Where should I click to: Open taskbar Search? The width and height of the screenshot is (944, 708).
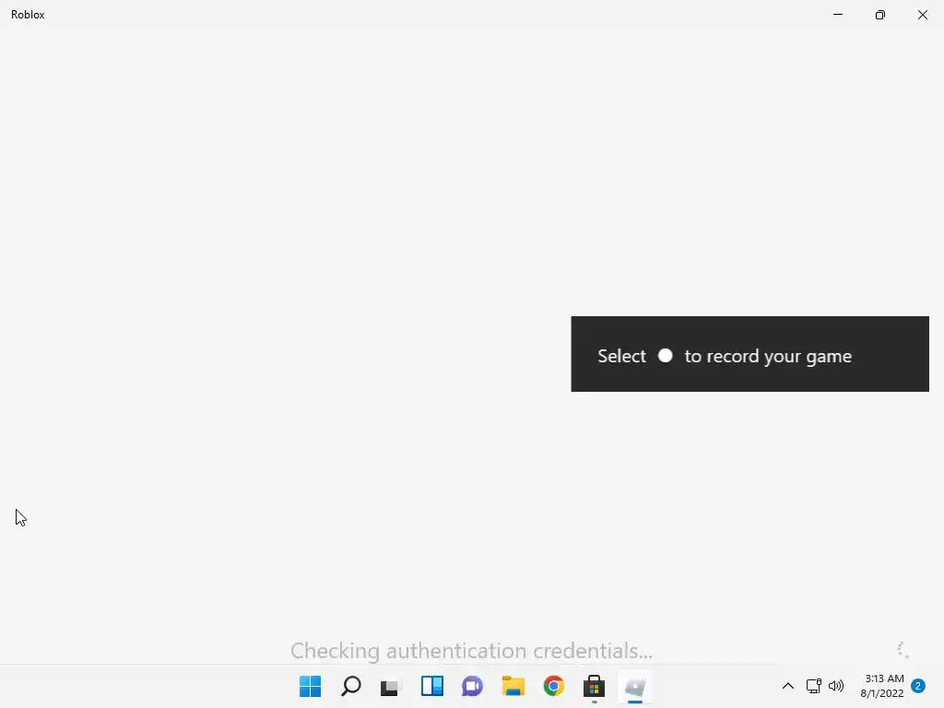pos(351,686)
